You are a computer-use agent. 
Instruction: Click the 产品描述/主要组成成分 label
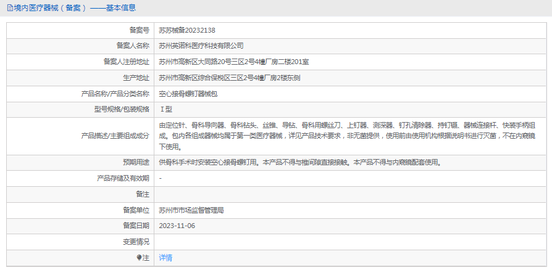pyautogui.click(x=115, y=136)
